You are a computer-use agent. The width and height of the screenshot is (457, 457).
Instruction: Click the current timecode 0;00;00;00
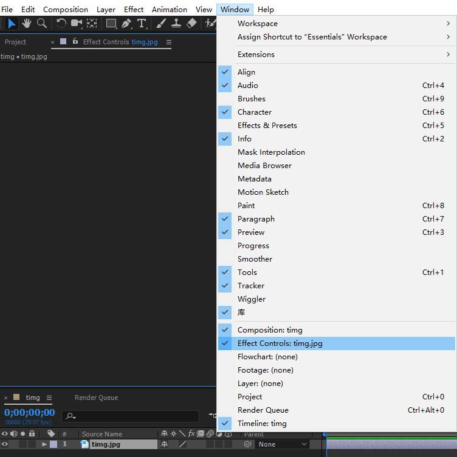point(30,413)
